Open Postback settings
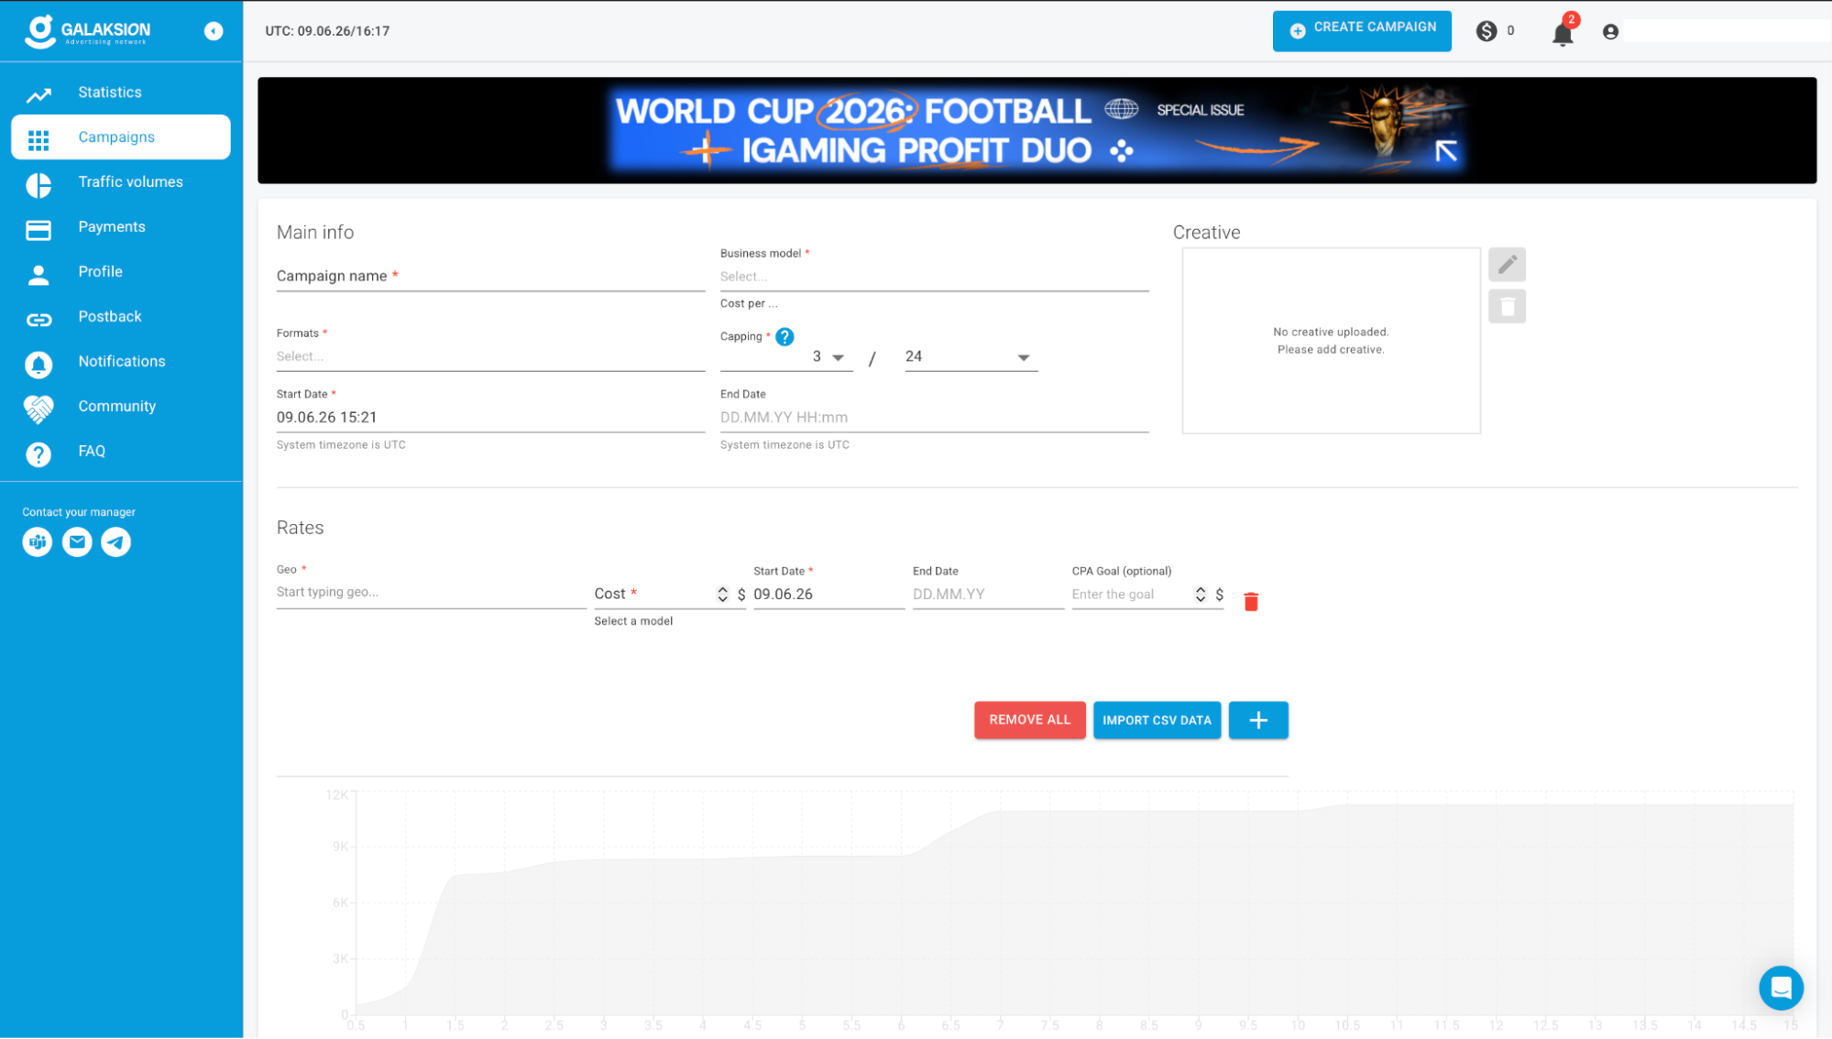 point(110,317)
